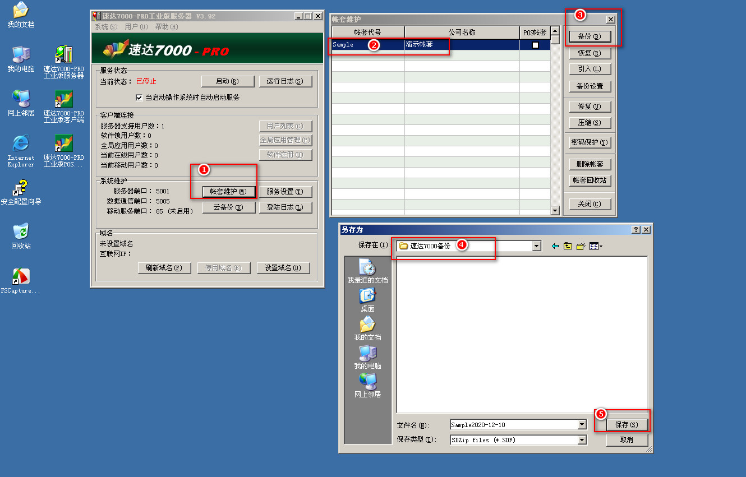This screenshot has height=477, width=746.
Task: Create a new folder in save dialog
Action: pyautogui.click(x=581, y=246)
